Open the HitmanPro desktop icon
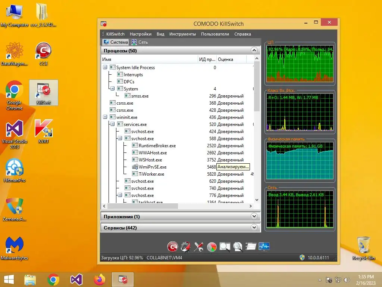Screen dimensions: 382x287 click(15, 170)
